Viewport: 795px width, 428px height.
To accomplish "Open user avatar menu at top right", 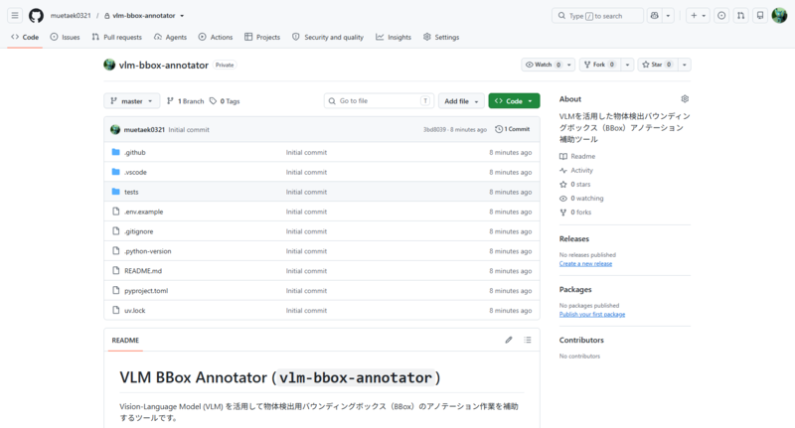I will point(779,16).
